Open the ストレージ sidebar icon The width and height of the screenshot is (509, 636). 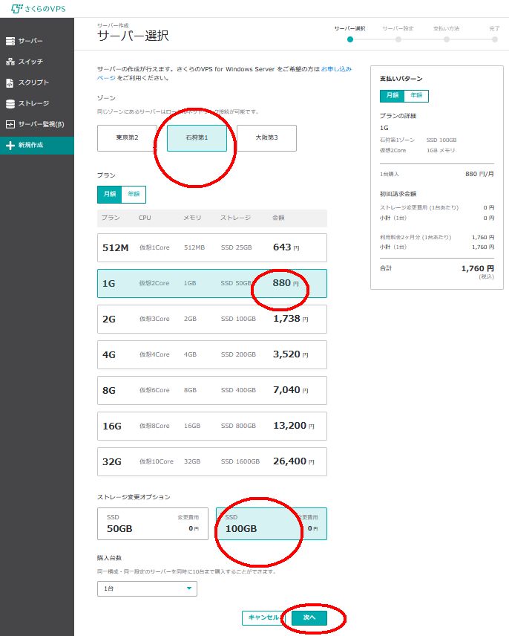tap(10, 103)
